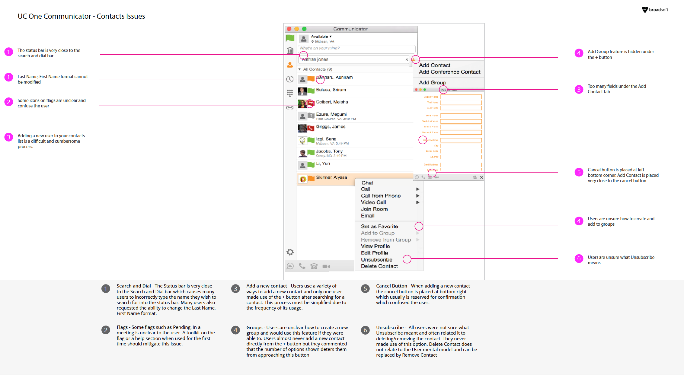Collapse the All Contacts (9) group

[299, 69]
